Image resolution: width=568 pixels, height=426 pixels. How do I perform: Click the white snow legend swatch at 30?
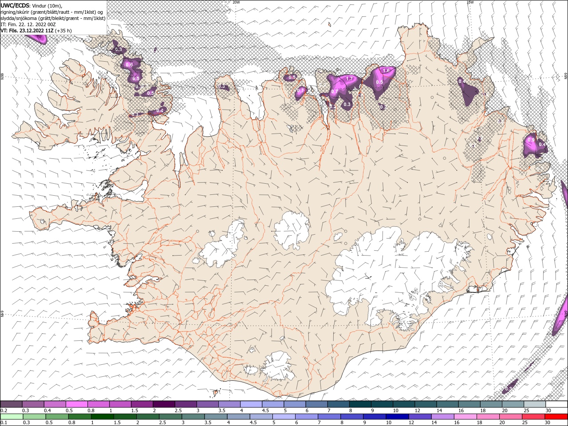coord(556,404)
